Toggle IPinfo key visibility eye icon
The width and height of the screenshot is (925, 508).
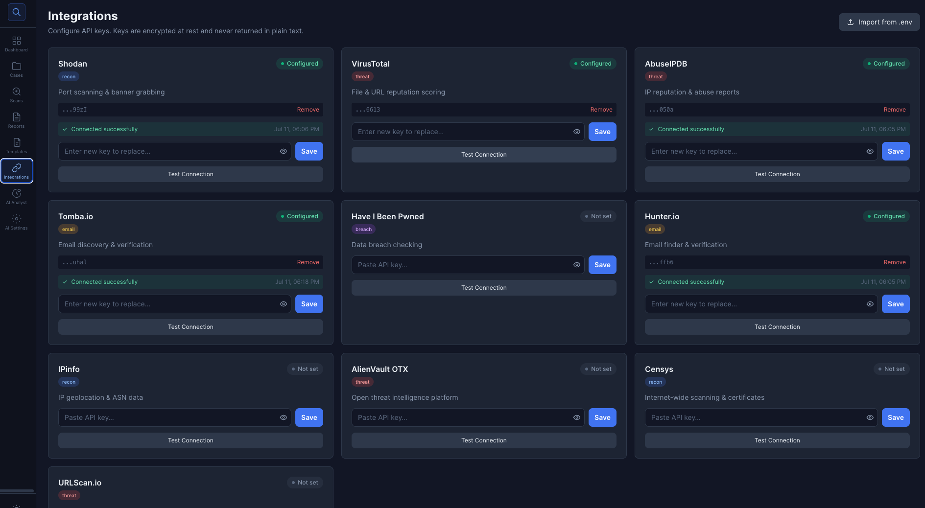[x=284, y=417]
